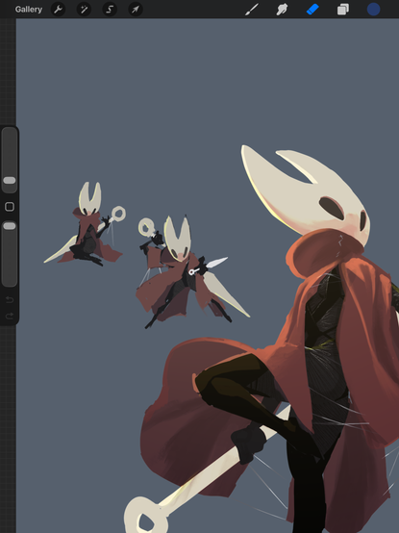
Task: Select the Paint brush tool
Action: [252, 10]
